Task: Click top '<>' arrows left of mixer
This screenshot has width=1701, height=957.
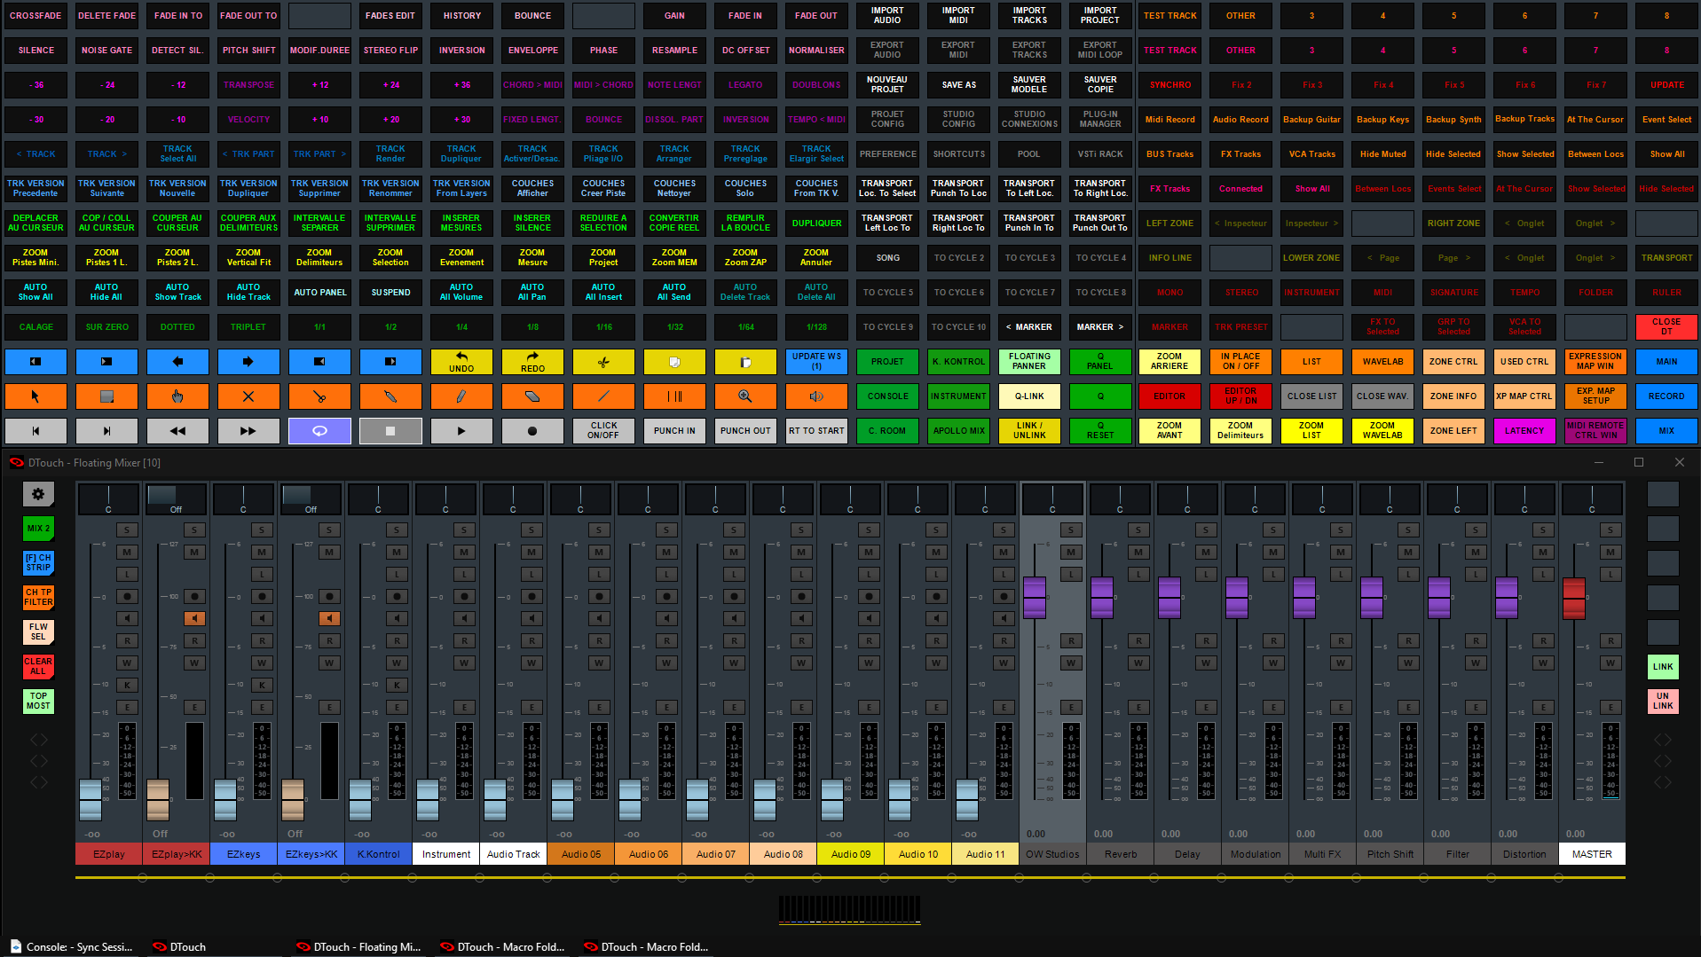Action: 39,739
